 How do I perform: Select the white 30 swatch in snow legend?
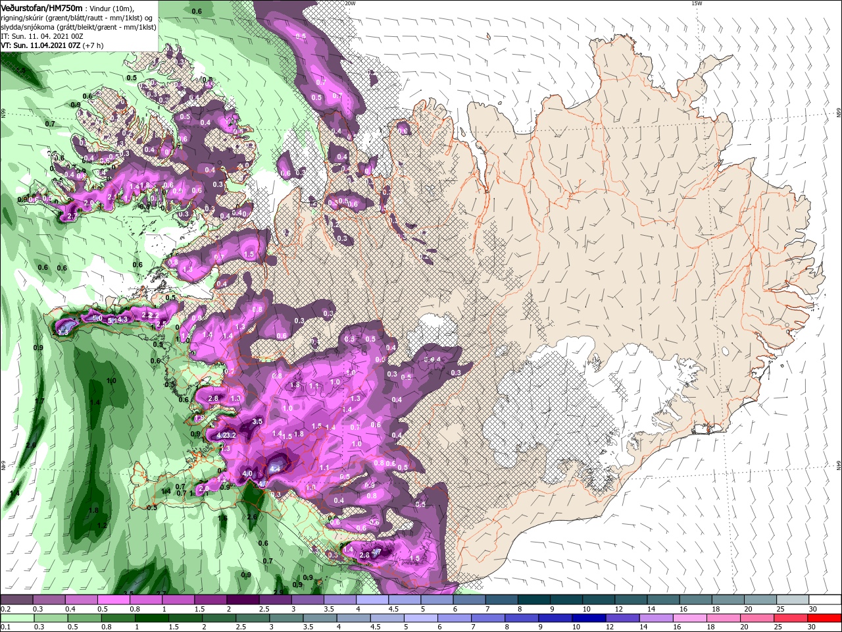click(x=825, y=600)
